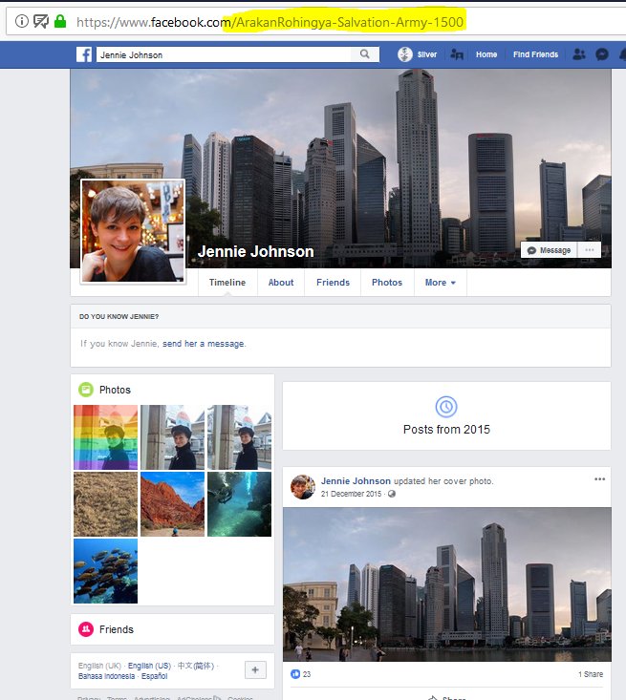Open the Friends tab
Viewport: 626px width, 700px height.
point(333,283)
